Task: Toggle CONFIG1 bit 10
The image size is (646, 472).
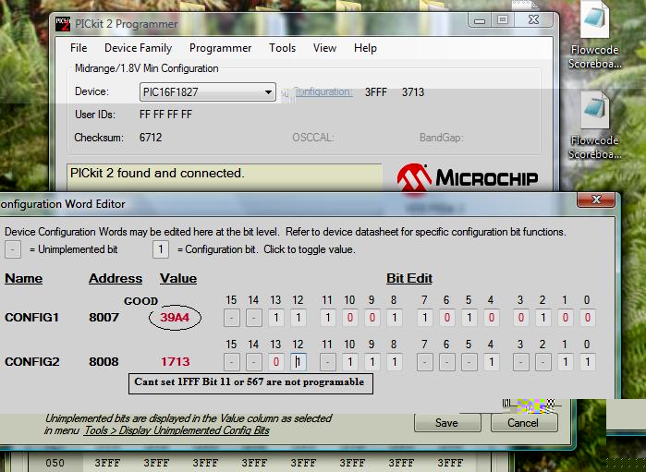Action: click(349, 318)
